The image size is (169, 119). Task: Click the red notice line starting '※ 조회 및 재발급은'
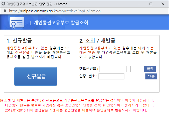[77, 100]
